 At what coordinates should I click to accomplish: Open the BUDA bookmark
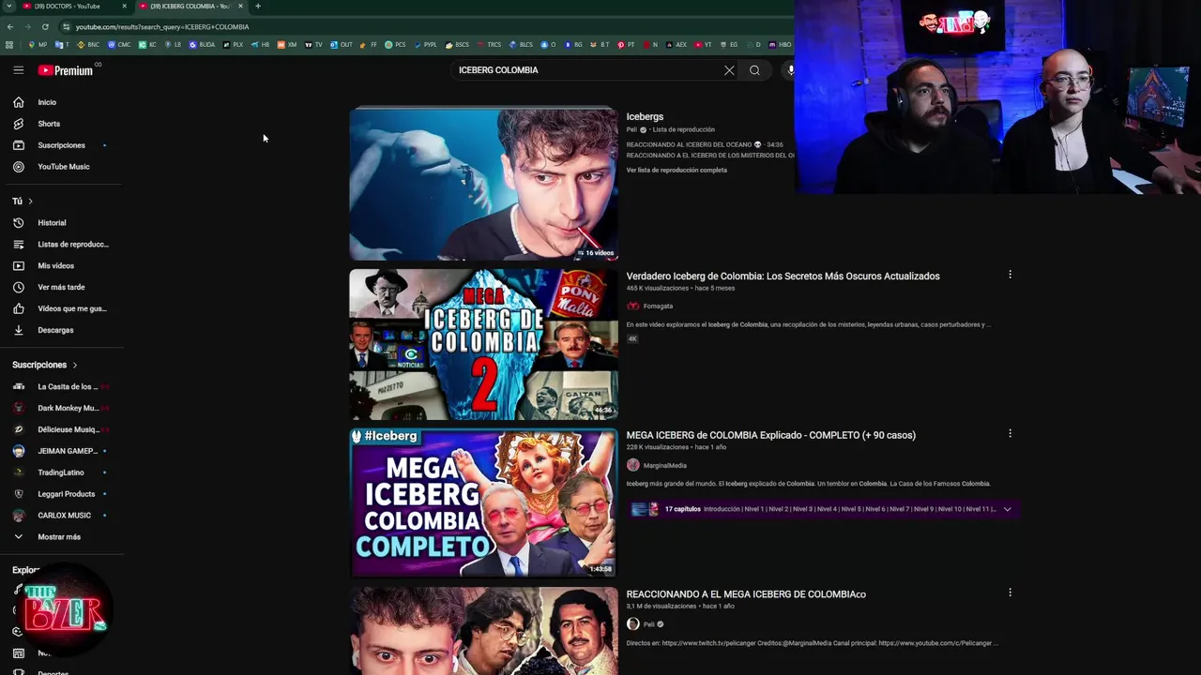click(203, 45)
